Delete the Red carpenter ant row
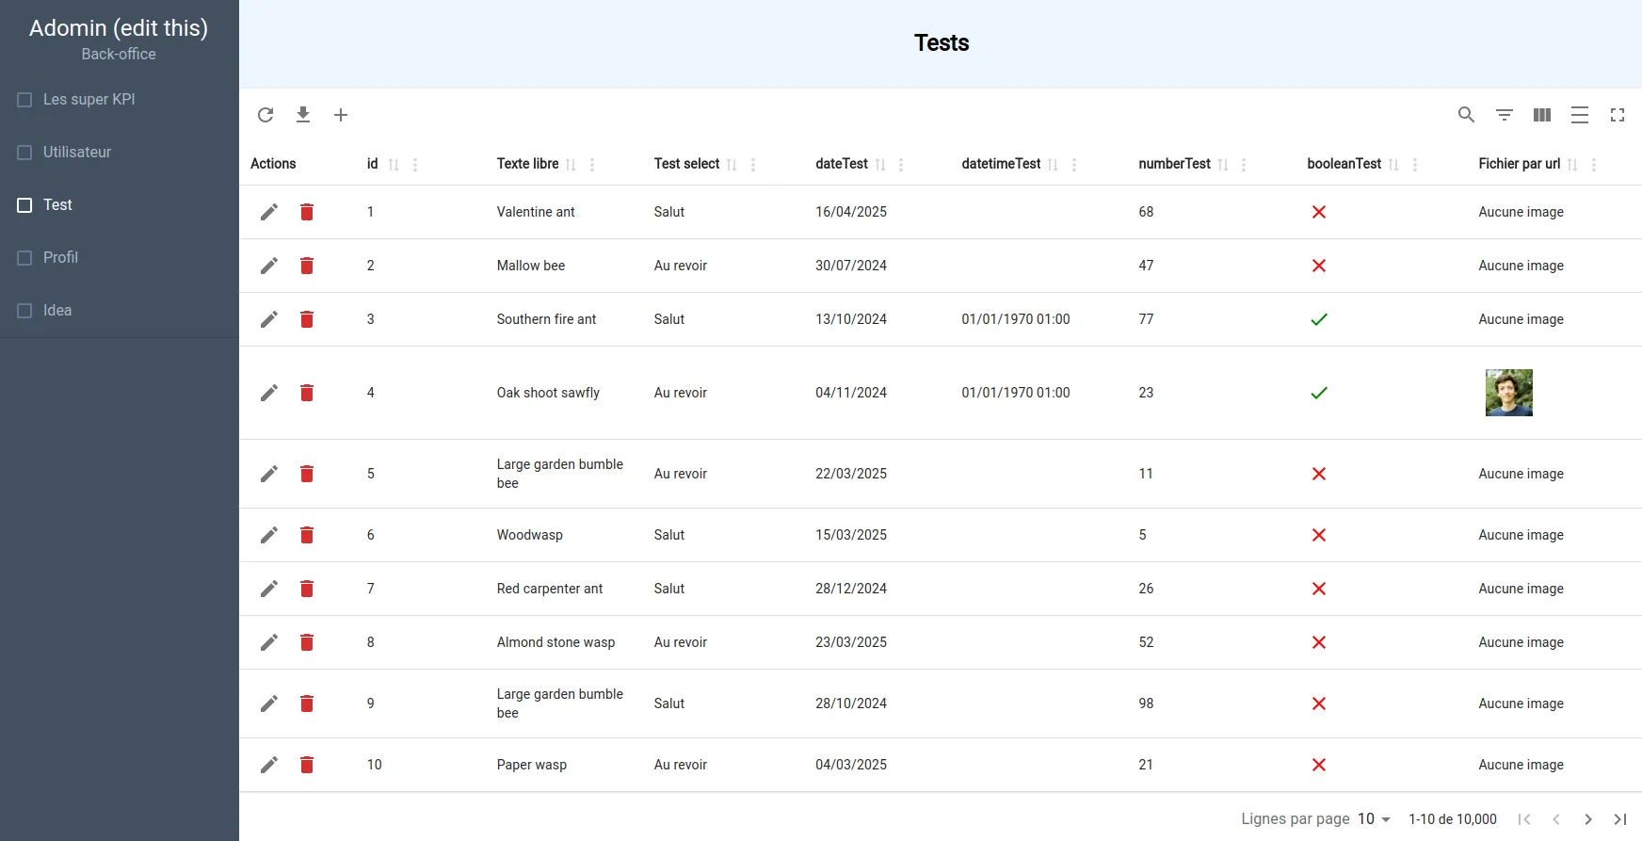Image resolution: width=1642 pixels, height=841 pixels. [x=307, y=589]
